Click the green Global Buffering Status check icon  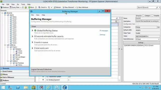[x=35, y=30]
